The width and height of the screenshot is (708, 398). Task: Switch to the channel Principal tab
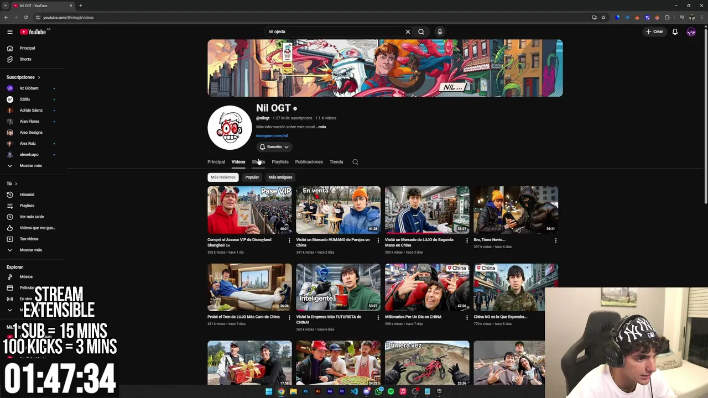click(x=216, y=162)
